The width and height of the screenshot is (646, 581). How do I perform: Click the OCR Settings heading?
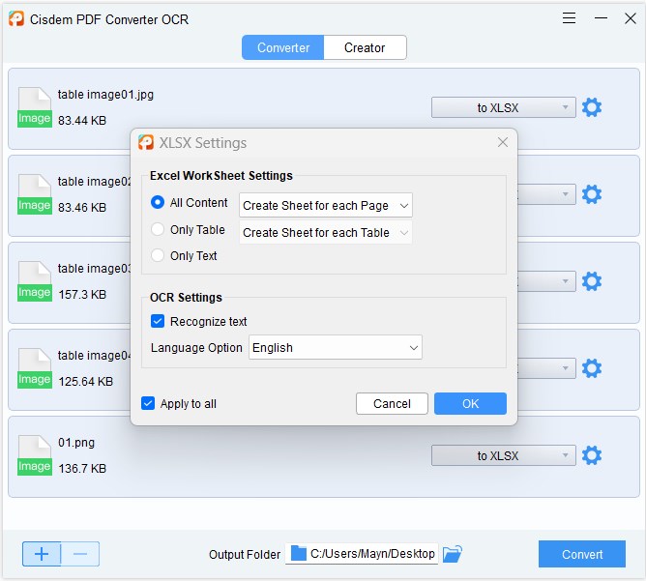186,298
